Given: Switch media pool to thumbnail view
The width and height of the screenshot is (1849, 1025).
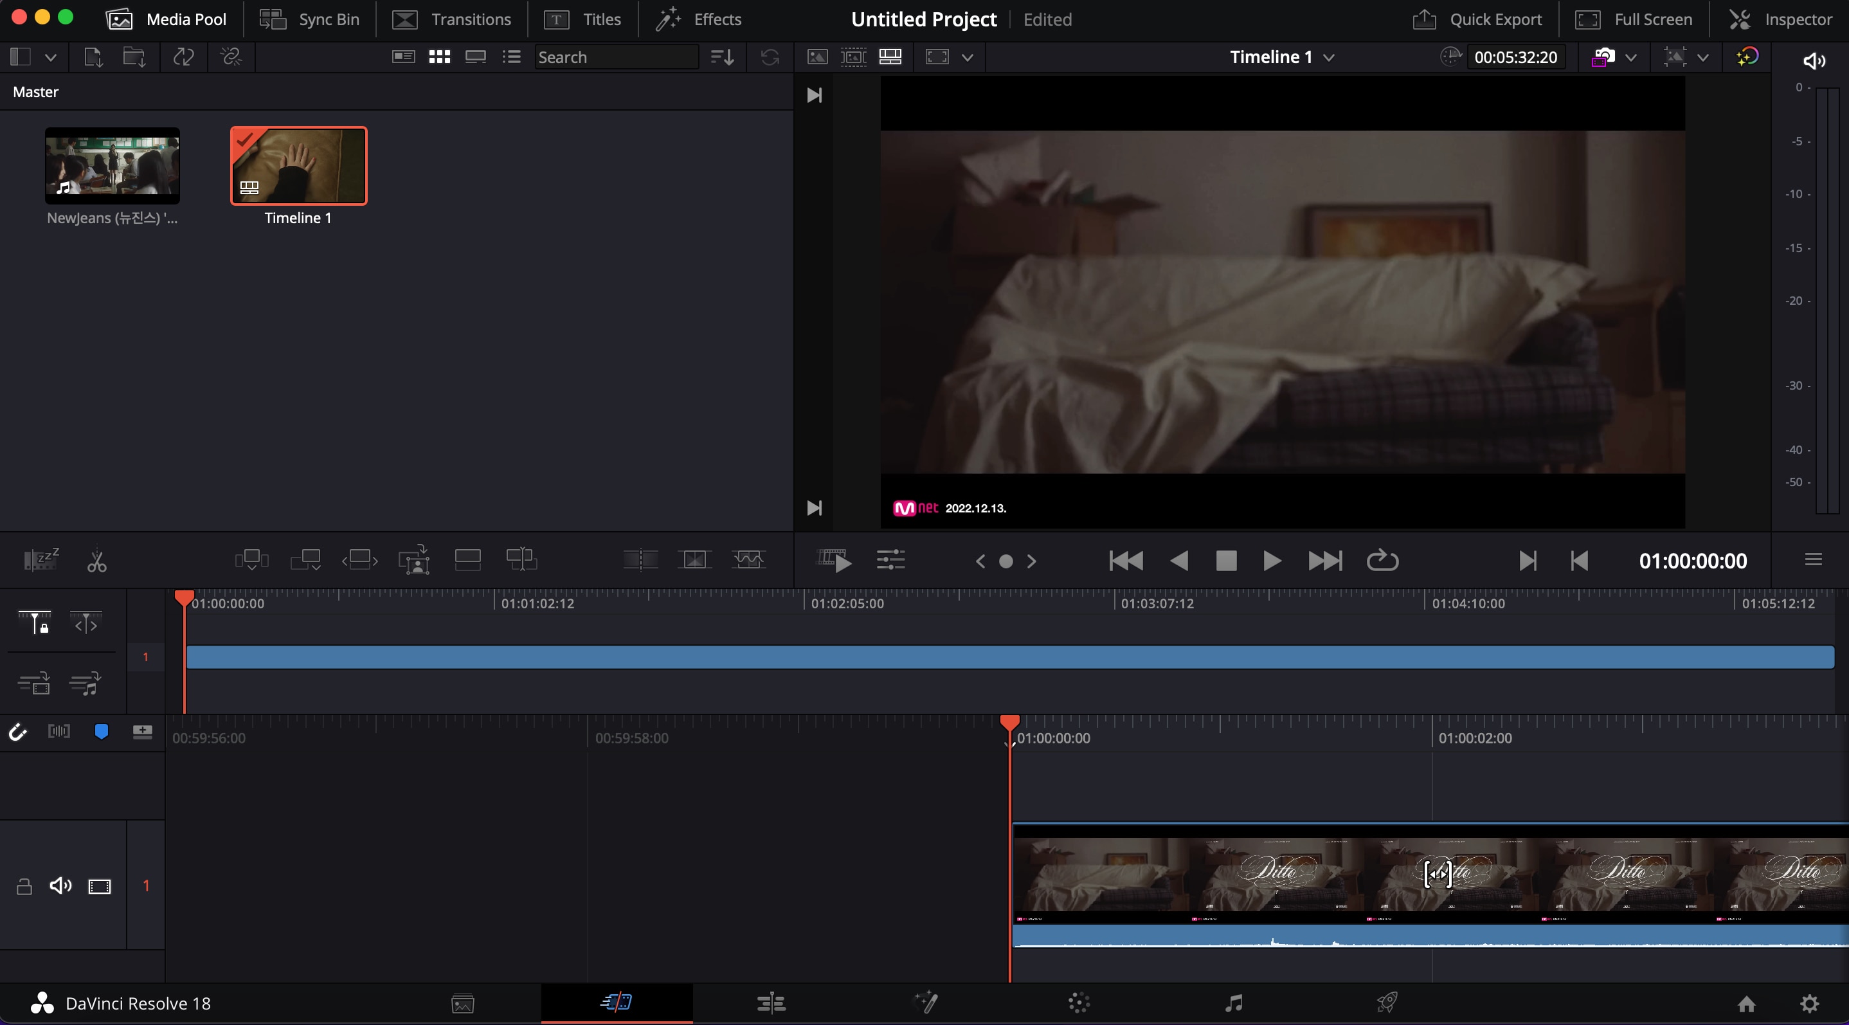Looking at the screenshot, I should tap(439, 57).
